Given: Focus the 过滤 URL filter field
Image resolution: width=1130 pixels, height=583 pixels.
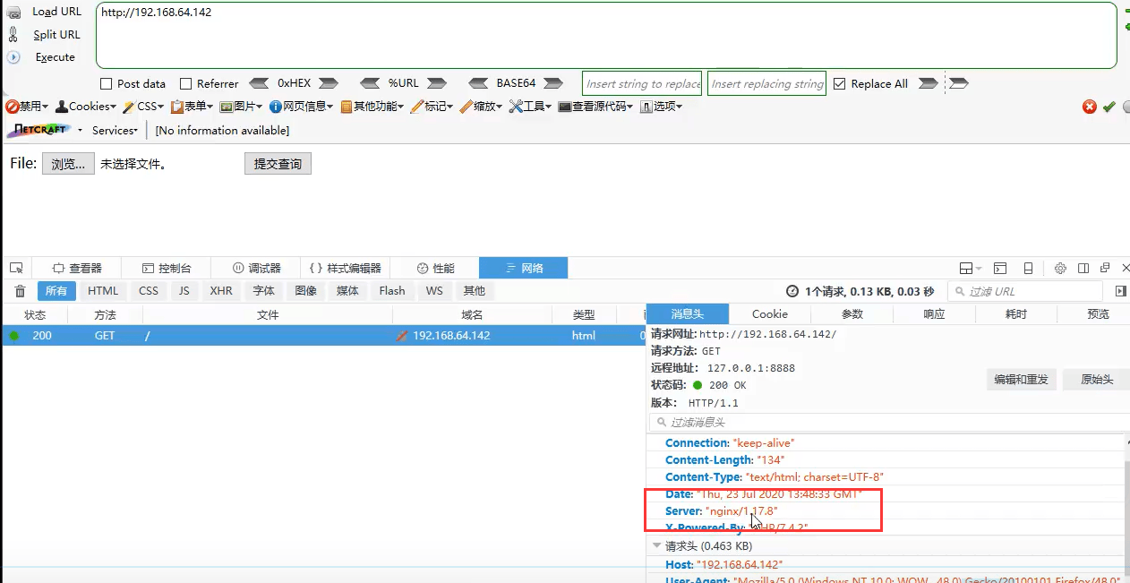Looking at the screenshot, I should [1025, 291].
